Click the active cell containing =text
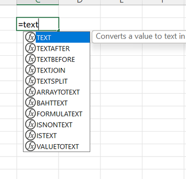186x179 pixels. [x=38, y=24]
